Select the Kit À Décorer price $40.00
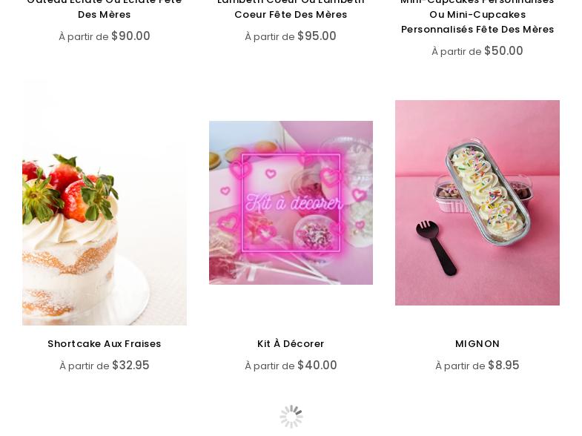Screen dimensions: 582x436 point(317,365)
